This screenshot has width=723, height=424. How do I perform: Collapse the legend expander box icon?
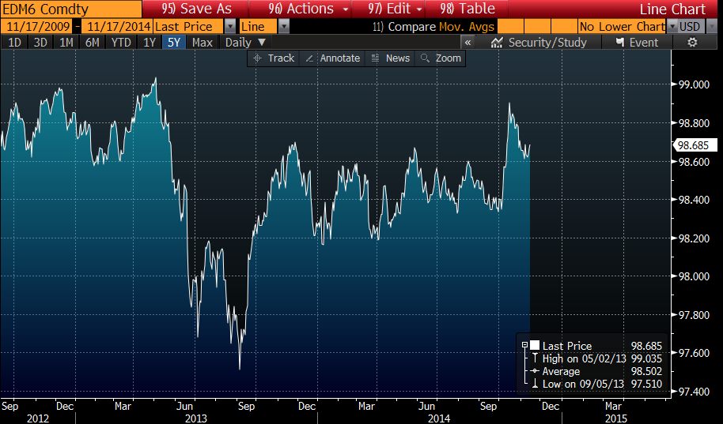(524, 345)
